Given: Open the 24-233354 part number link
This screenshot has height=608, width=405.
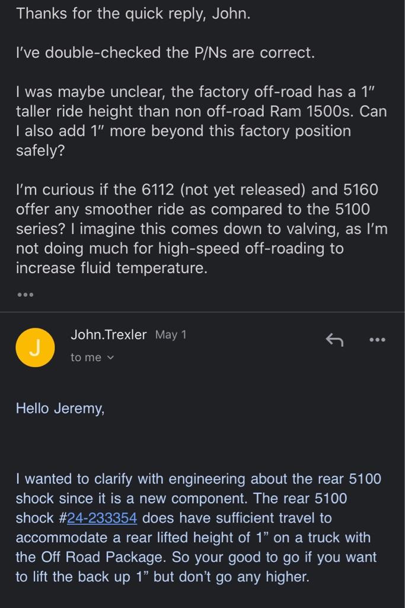Looking at the screenshot, I should coord(102,518).
